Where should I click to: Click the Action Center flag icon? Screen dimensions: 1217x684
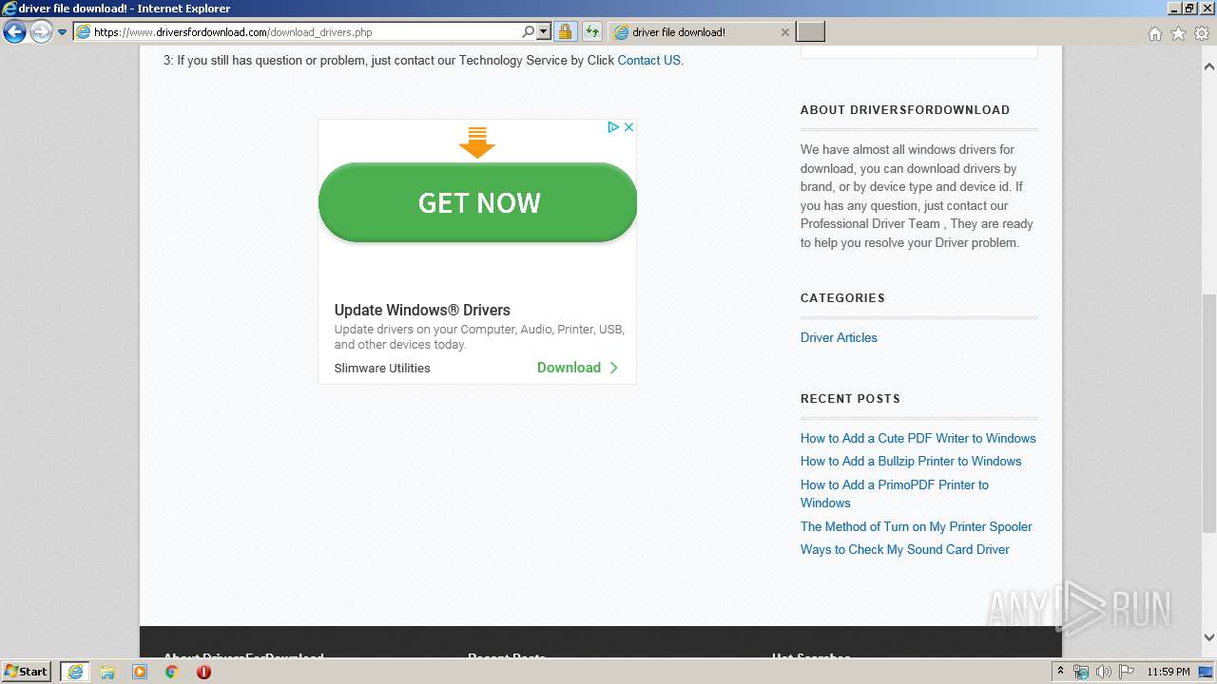(1127, 672)
